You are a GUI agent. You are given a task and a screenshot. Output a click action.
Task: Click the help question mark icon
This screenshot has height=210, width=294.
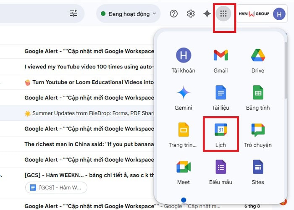pos(174,14)
